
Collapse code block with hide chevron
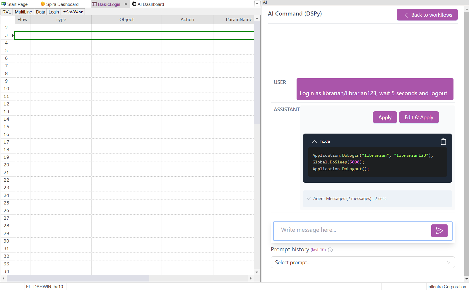point(314,141)
